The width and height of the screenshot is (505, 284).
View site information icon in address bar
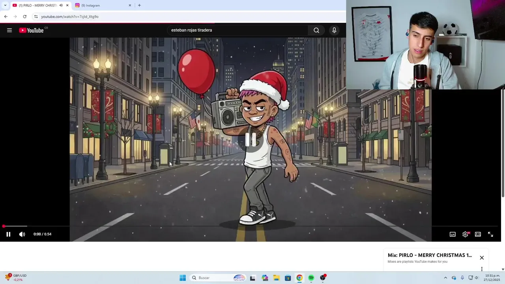pos(36,17)
